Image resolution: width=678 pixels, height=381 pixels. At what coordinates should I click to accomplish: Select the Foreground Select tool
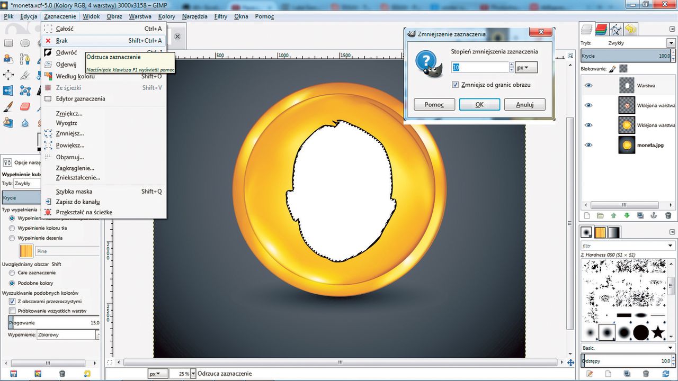coord(8,59)
